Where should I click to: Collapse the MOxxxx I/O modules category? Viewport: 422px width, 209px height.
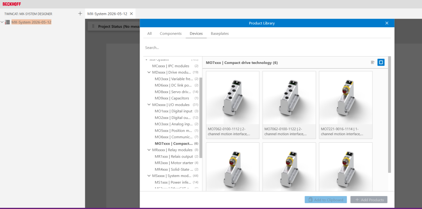click(x=149, y=104)
